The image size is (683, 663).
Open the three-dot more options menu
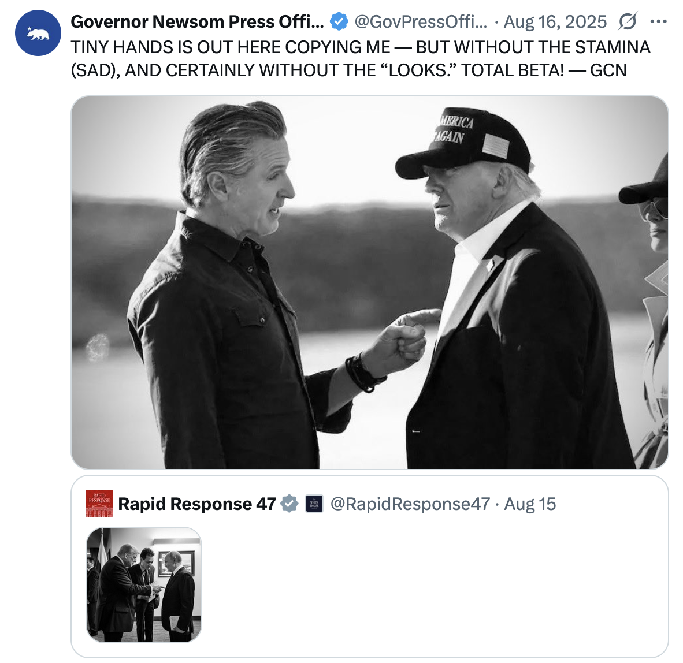tap(658, 22)
